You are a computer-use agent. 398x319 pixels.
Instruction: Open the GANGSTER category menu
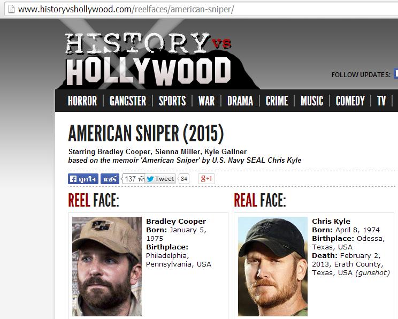click(128, 101)
